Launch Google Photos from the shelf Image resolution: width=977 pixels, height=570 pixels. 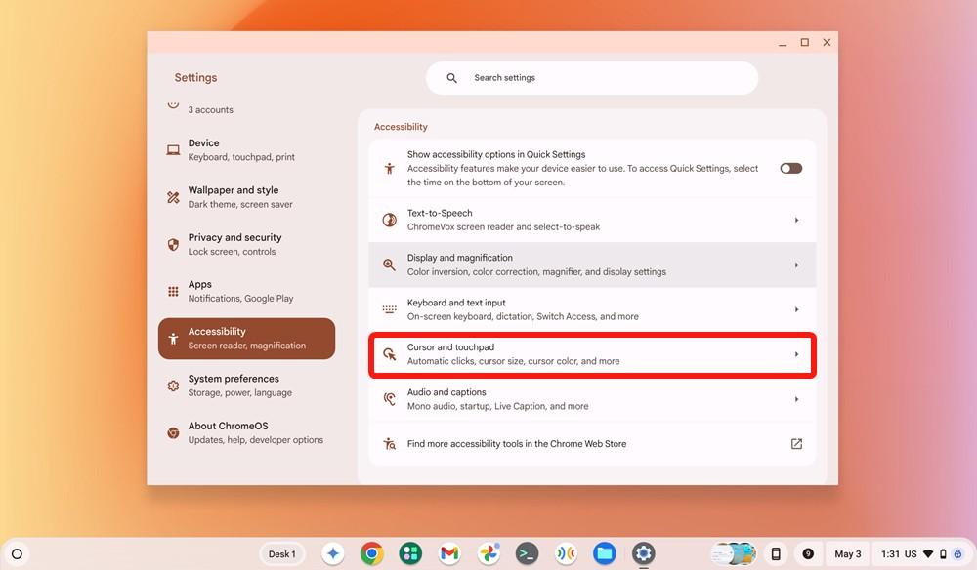(488, 553)
